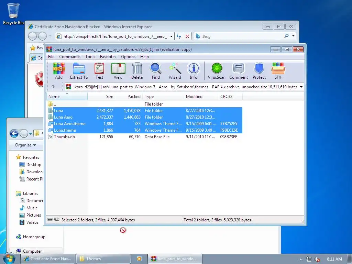
Task: Open the Help menu
Action: tap(144, 57)
